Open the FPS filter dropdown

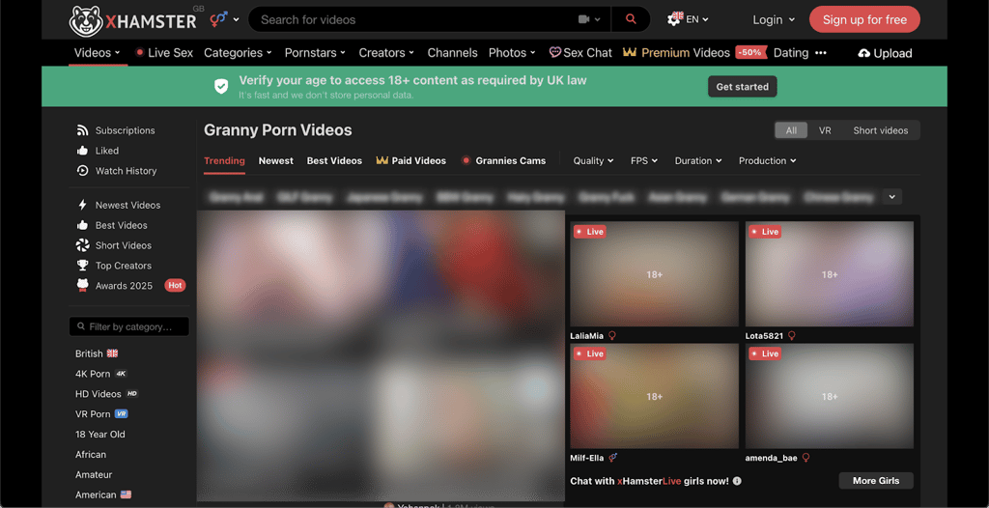click(x=644, y=161)
